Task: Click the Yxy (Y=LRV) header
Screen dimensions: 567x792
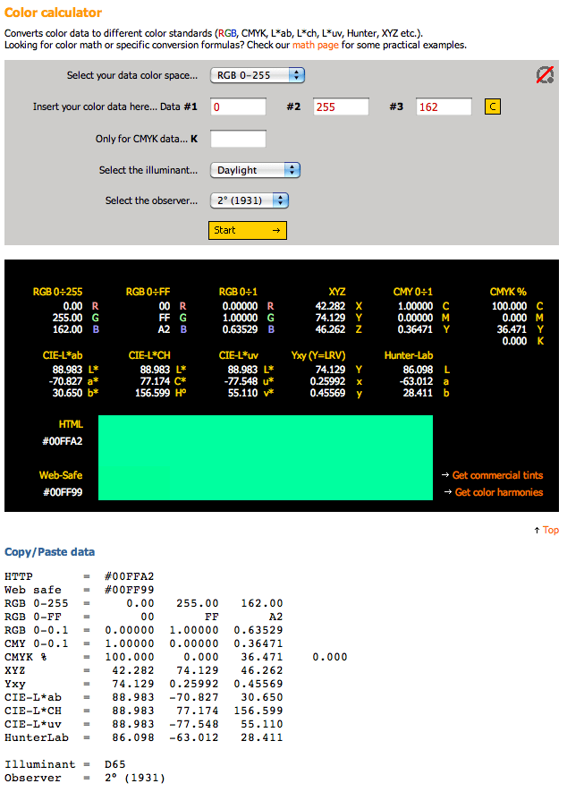Action: coord(318,355)
